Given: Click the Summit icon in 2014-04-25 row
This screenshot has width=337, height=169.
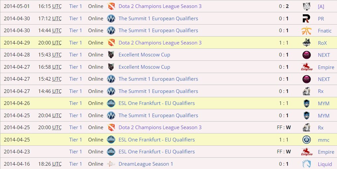Looking at the screenshot, I should [x=111, y=115].
